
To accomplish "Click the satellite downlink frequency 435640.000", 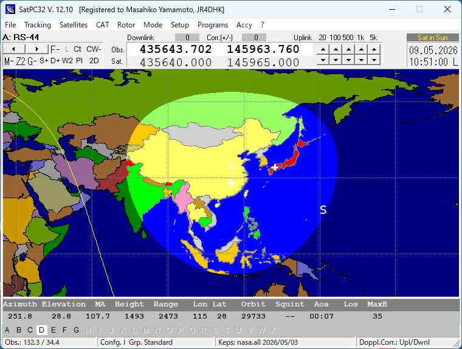I will (176, 62).
